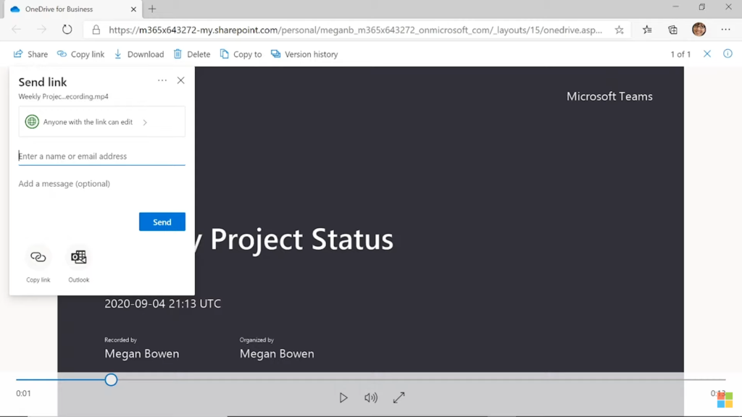Mute the video volume
The image size is (742, 417).
[x=371, y=397]
